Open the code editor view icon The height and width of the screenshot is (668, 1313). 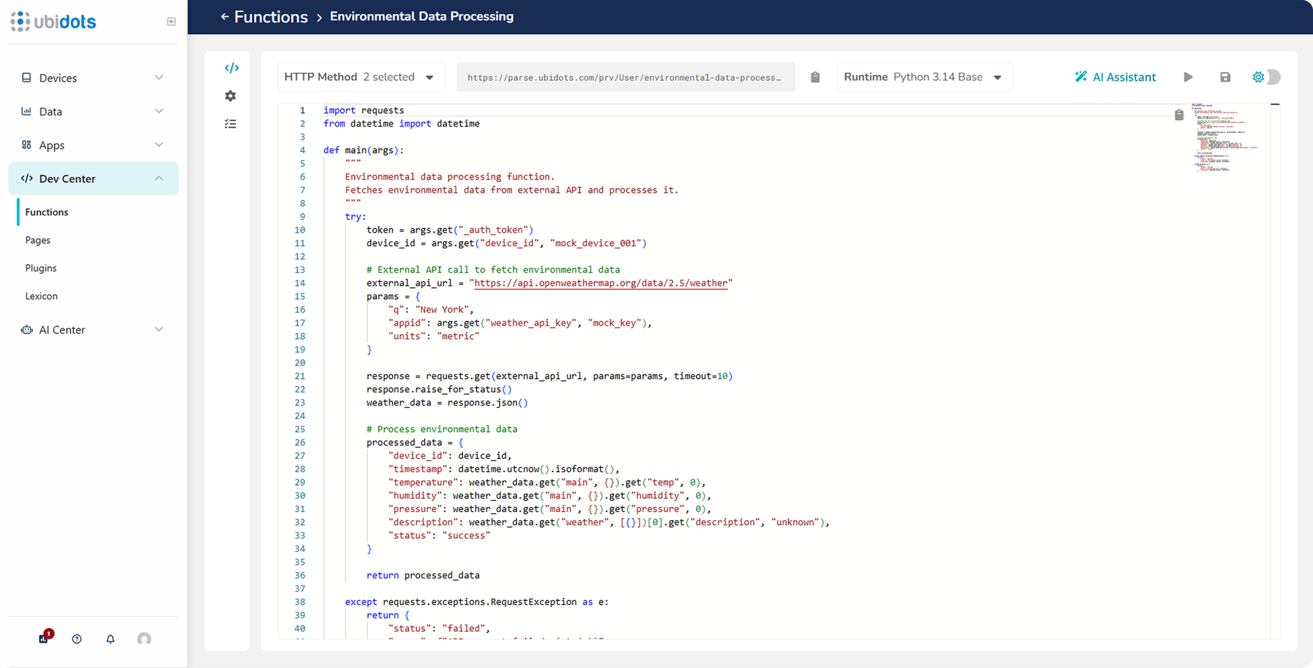231,68
